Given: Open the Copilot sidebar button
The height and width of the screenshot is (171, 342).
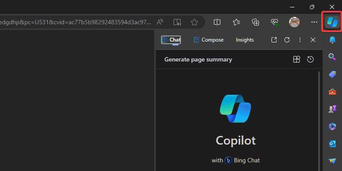Looking at the screenshot, I should (x=332, y=22).
